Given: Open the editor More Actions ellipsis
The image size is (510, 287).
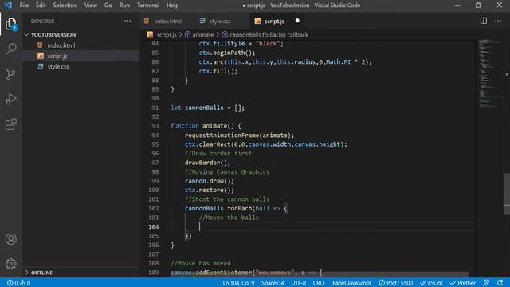Looking at the screenshot, I should [498, 21].
